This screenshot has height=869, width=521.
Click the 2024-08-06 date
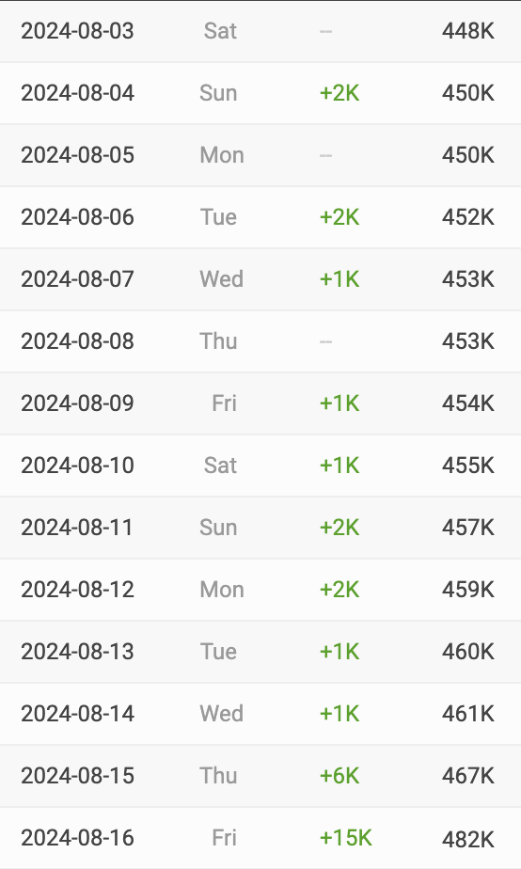click(78, 217)
